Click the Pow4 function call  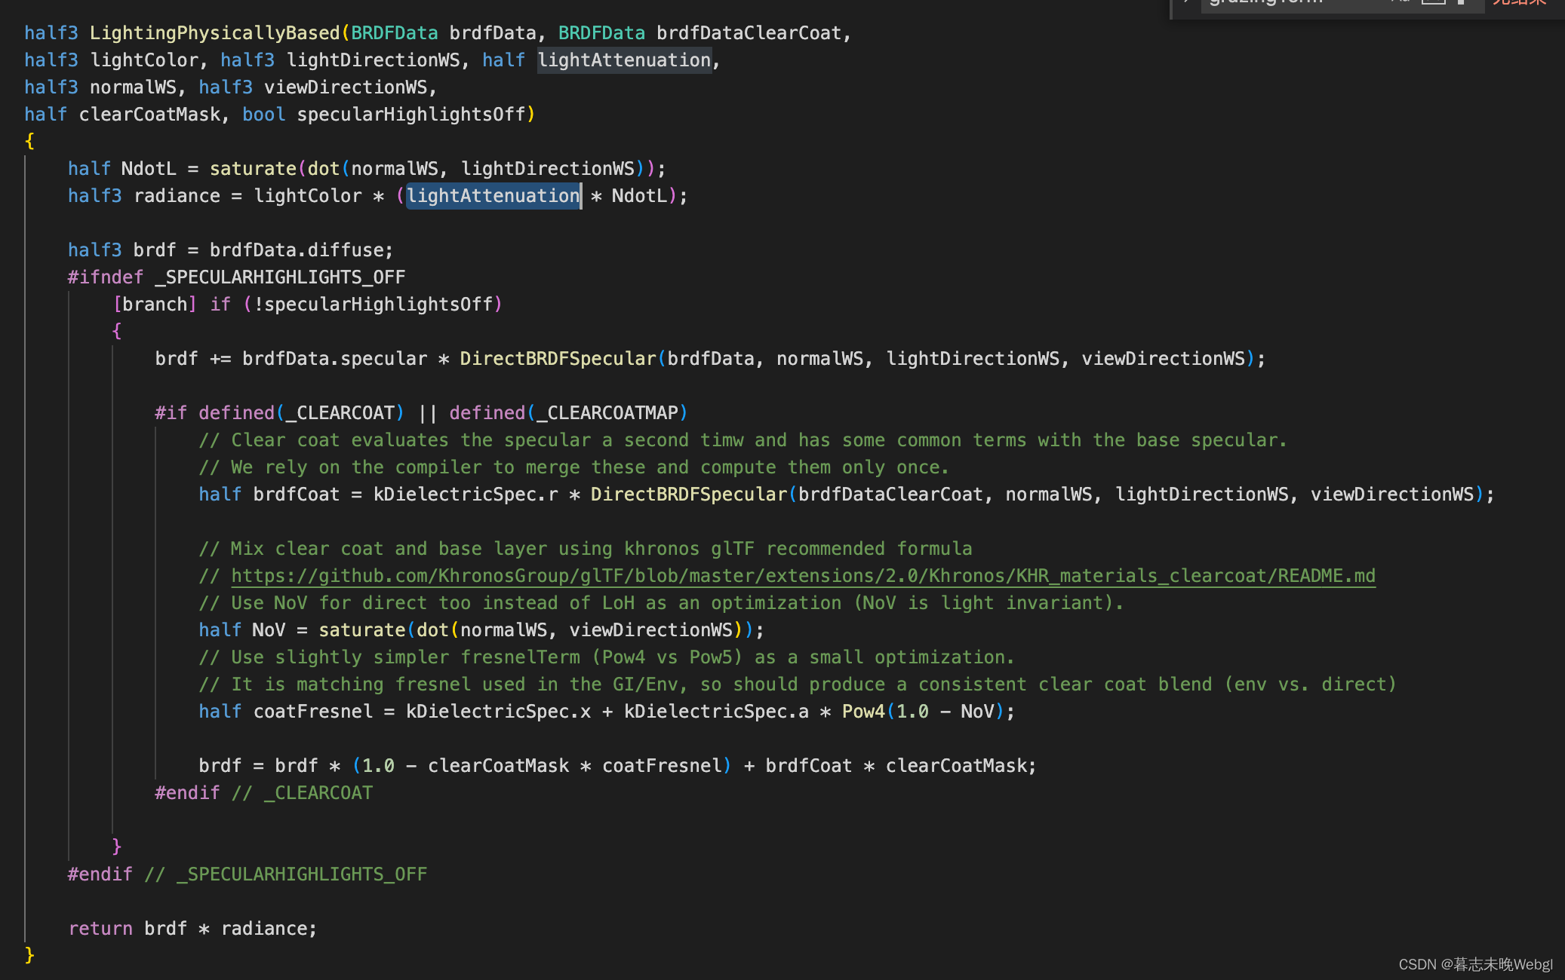[863, 712]
